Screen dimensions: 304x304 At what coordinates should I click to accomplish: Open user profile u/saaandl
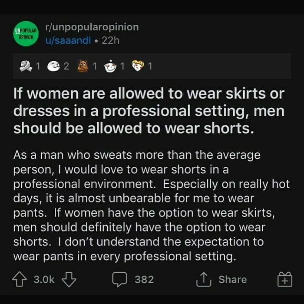point(70,41)
